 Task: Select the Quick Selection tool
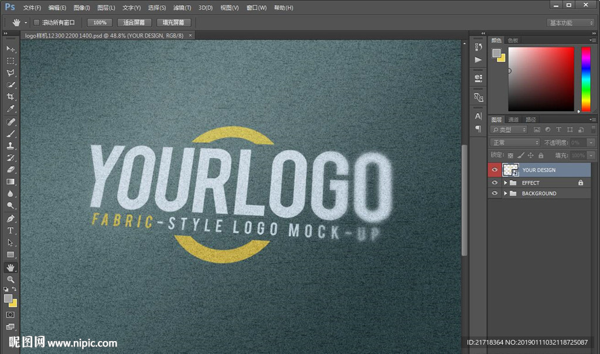pos(11,84)
